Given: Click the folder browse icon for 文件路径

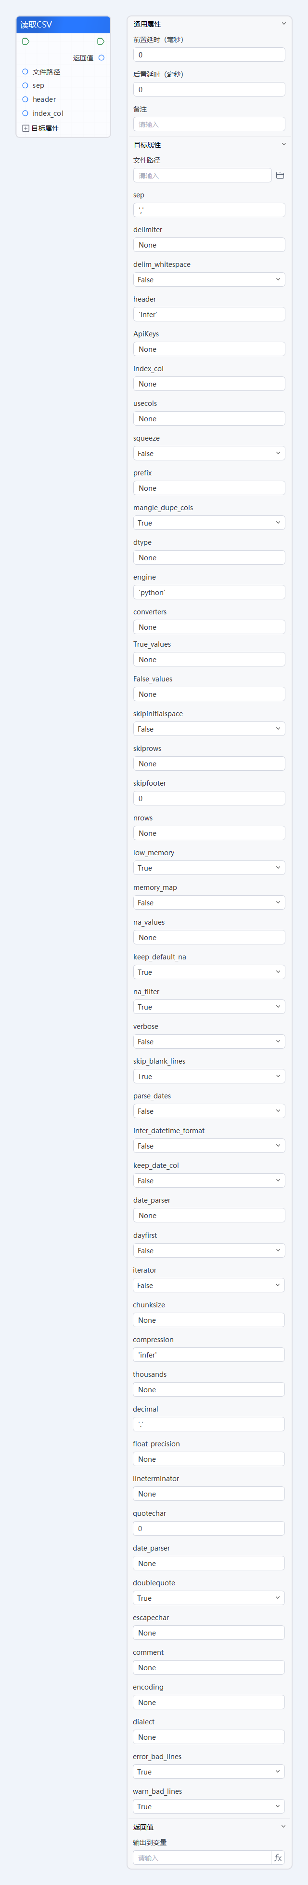Looking at the screenshot, I should pyautogui.click(x=280, y=176).
